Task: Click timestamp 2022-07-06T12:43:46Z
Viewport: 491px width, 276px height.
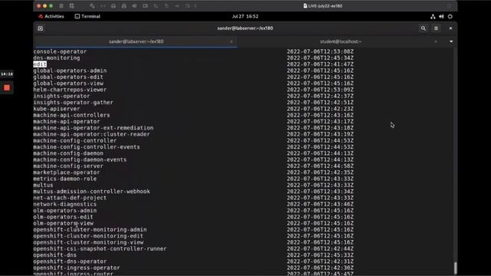Action: tap(321, 205)
